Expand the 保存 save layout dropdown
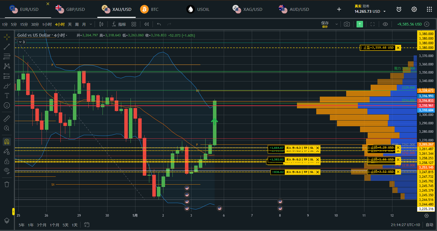 336,24
